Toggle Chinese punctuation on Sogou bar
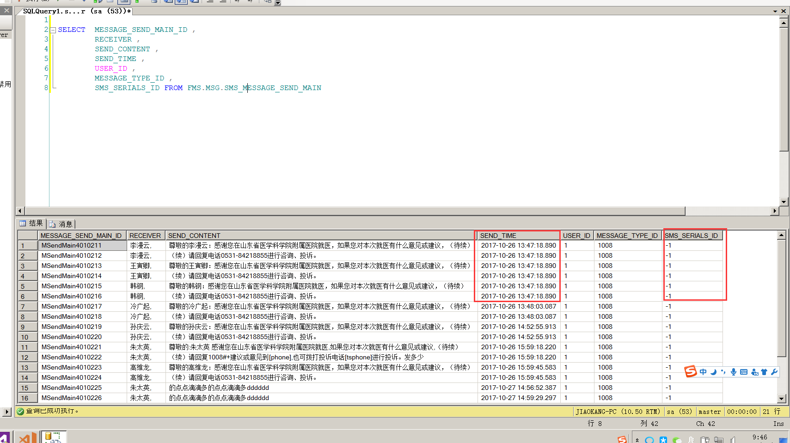 coord(723,372)
